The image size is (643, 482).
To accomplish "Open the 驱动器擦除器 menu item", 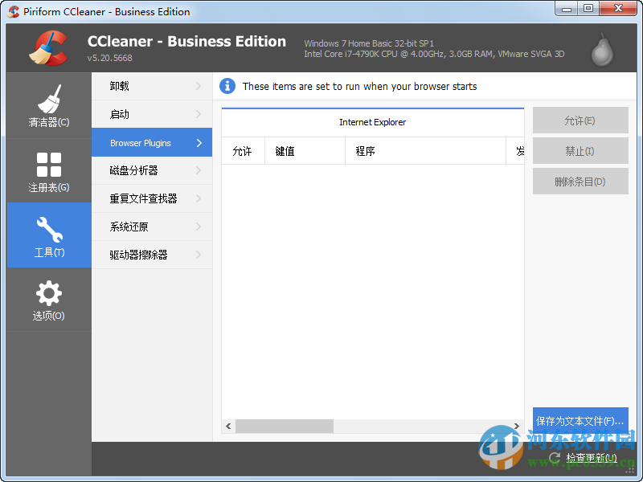I will click(152, 255).
